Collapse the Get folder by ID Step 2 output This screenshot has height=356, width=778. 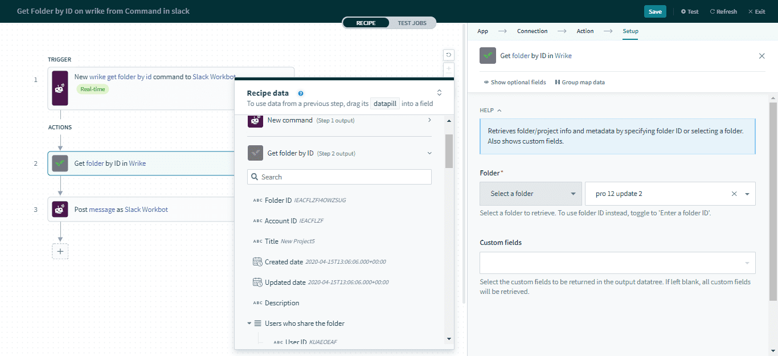429,153
